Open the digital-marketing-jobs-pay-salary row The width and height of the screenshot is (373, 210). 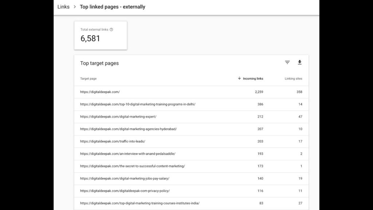[x=191, y=179]
